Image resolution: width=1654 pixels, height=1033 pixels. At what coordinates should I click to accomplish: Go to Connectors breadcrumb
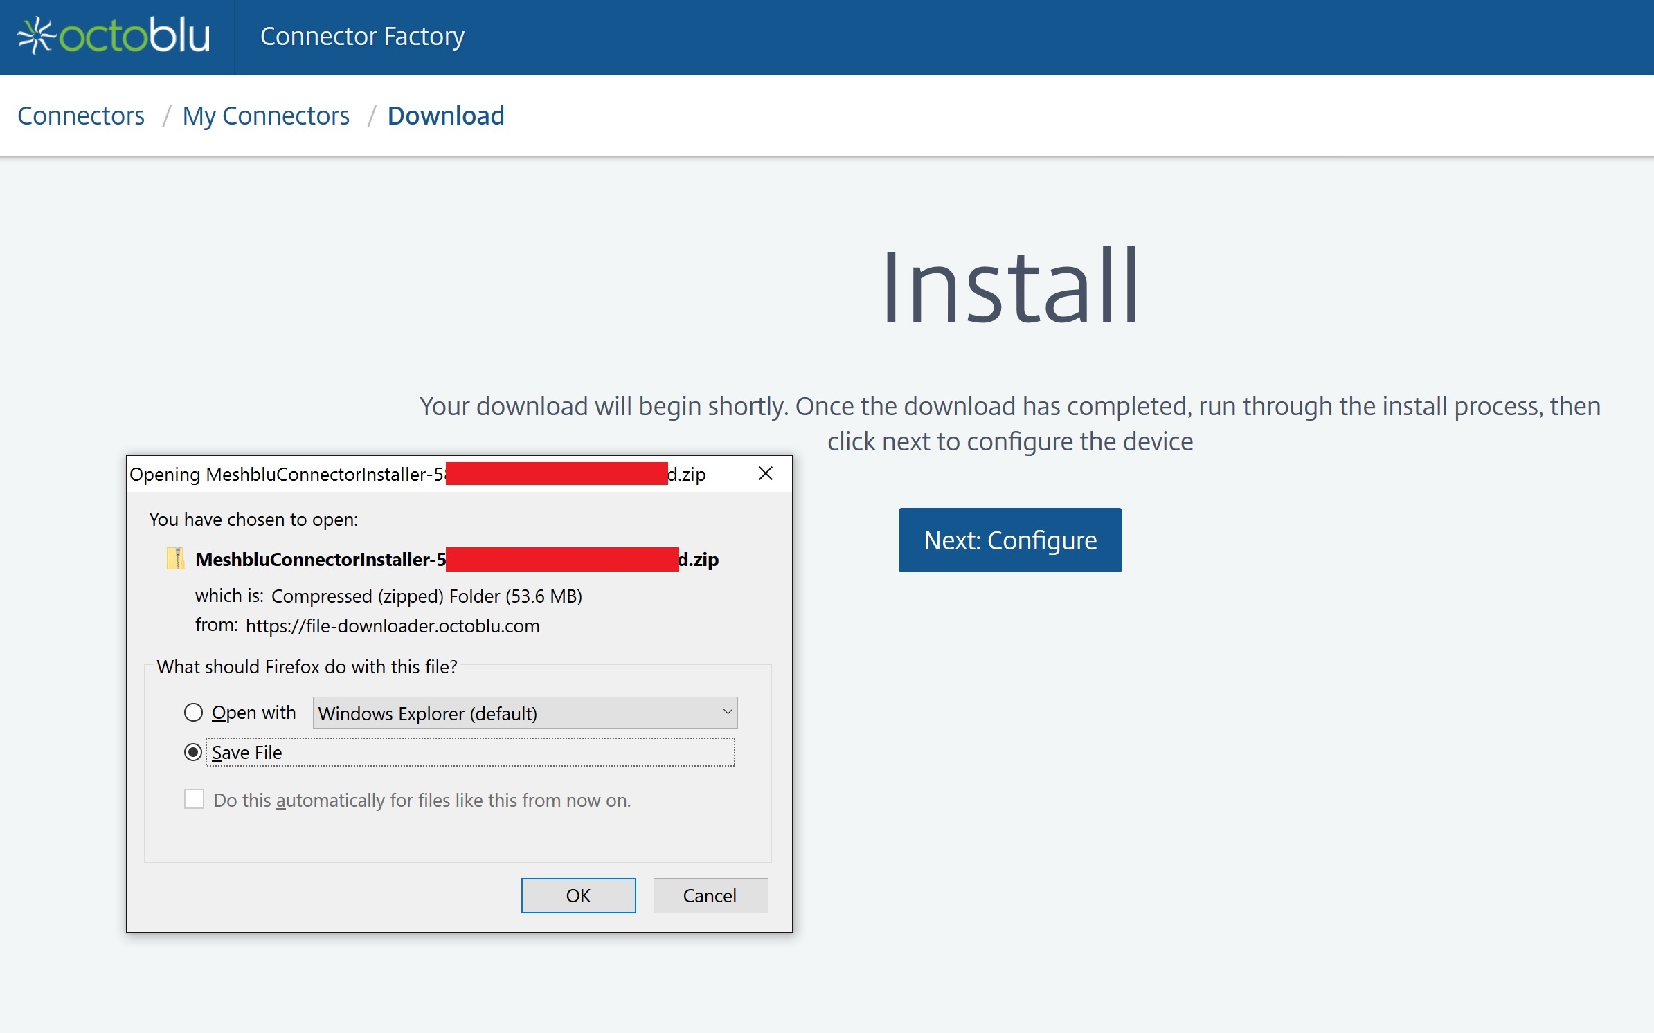tap(81, 116)
